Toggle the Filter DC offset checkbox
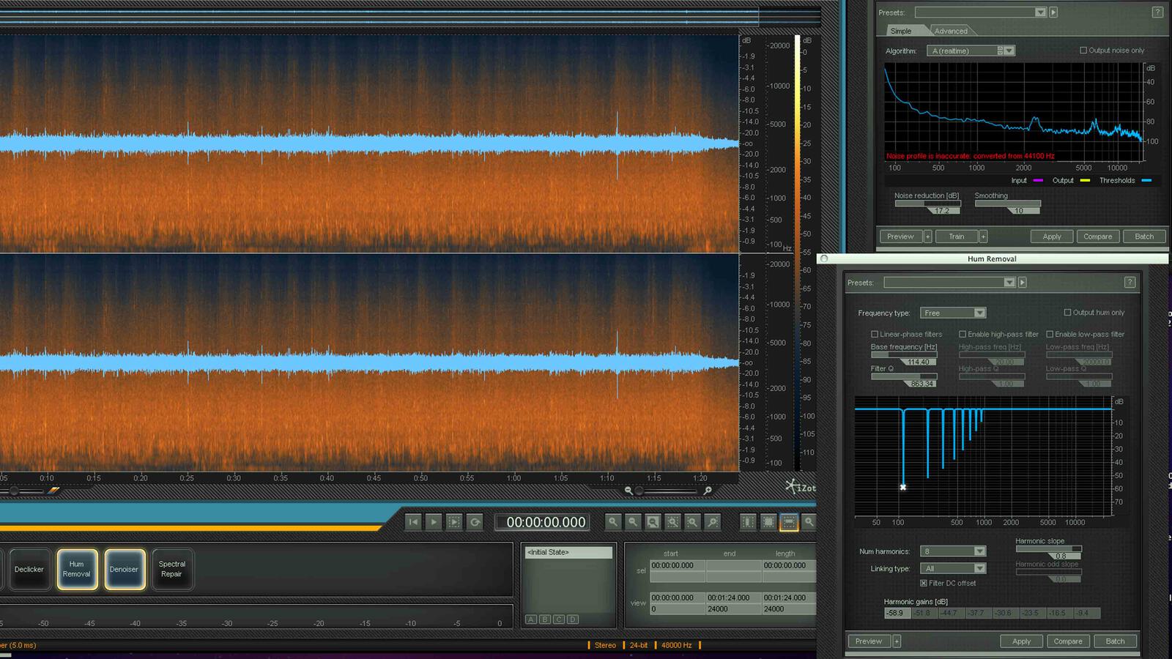The height and width of the screenshot is (659, 1172). [924, 584]
